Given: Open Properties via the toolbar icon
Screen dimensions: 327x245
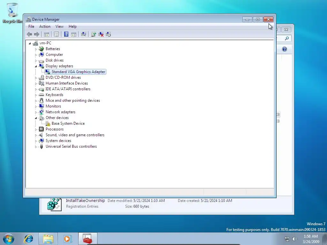Looking at the screenshot, I should 56,34.
